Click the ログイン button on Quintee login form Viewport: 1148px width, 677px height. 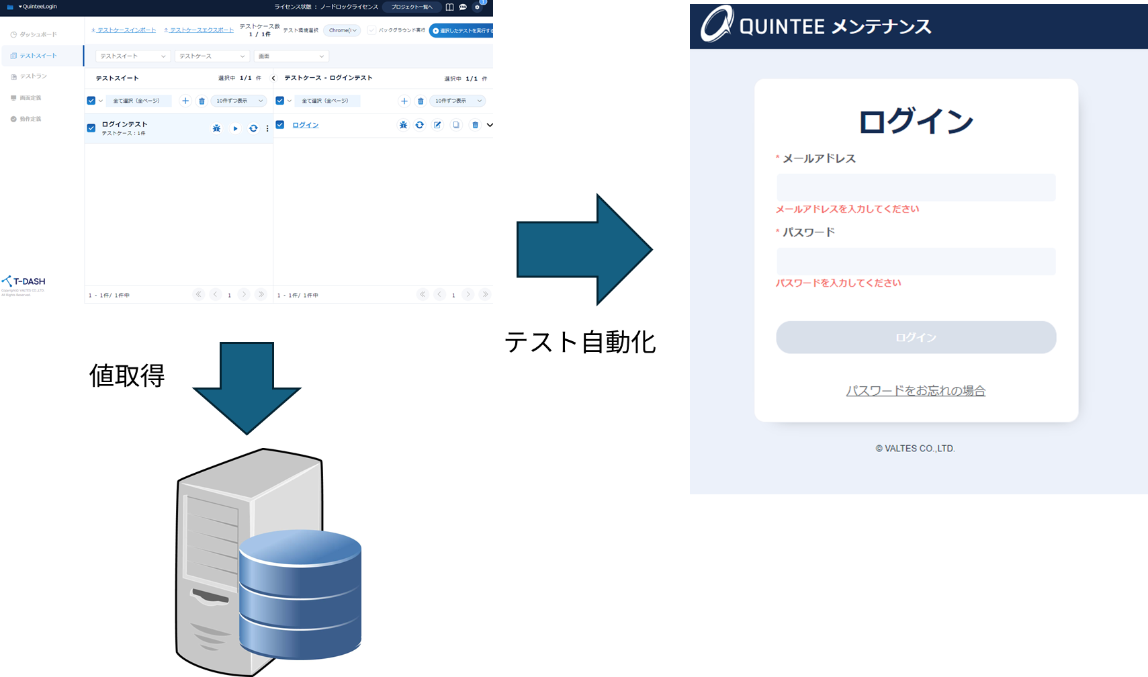916,337
